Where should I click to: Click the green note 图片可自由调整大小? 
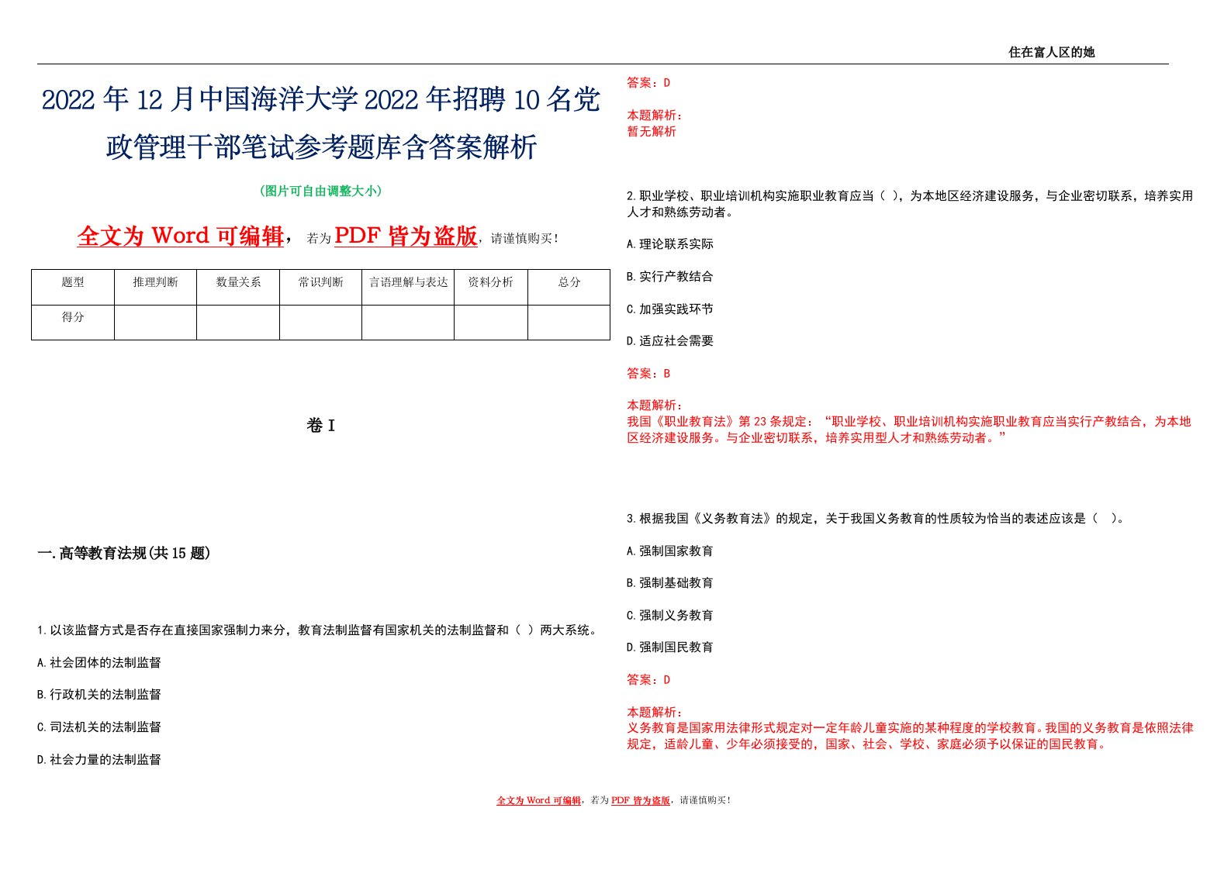pyautogui.click(x=321, y=191)
